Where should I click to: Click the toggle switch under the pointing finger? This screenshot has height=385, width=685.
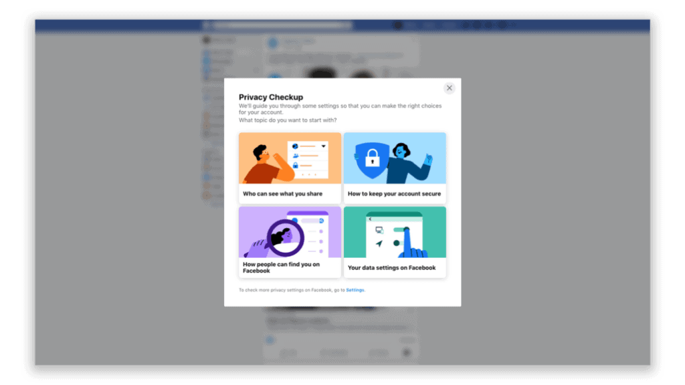pyautogui.click(x=401, y=230)
